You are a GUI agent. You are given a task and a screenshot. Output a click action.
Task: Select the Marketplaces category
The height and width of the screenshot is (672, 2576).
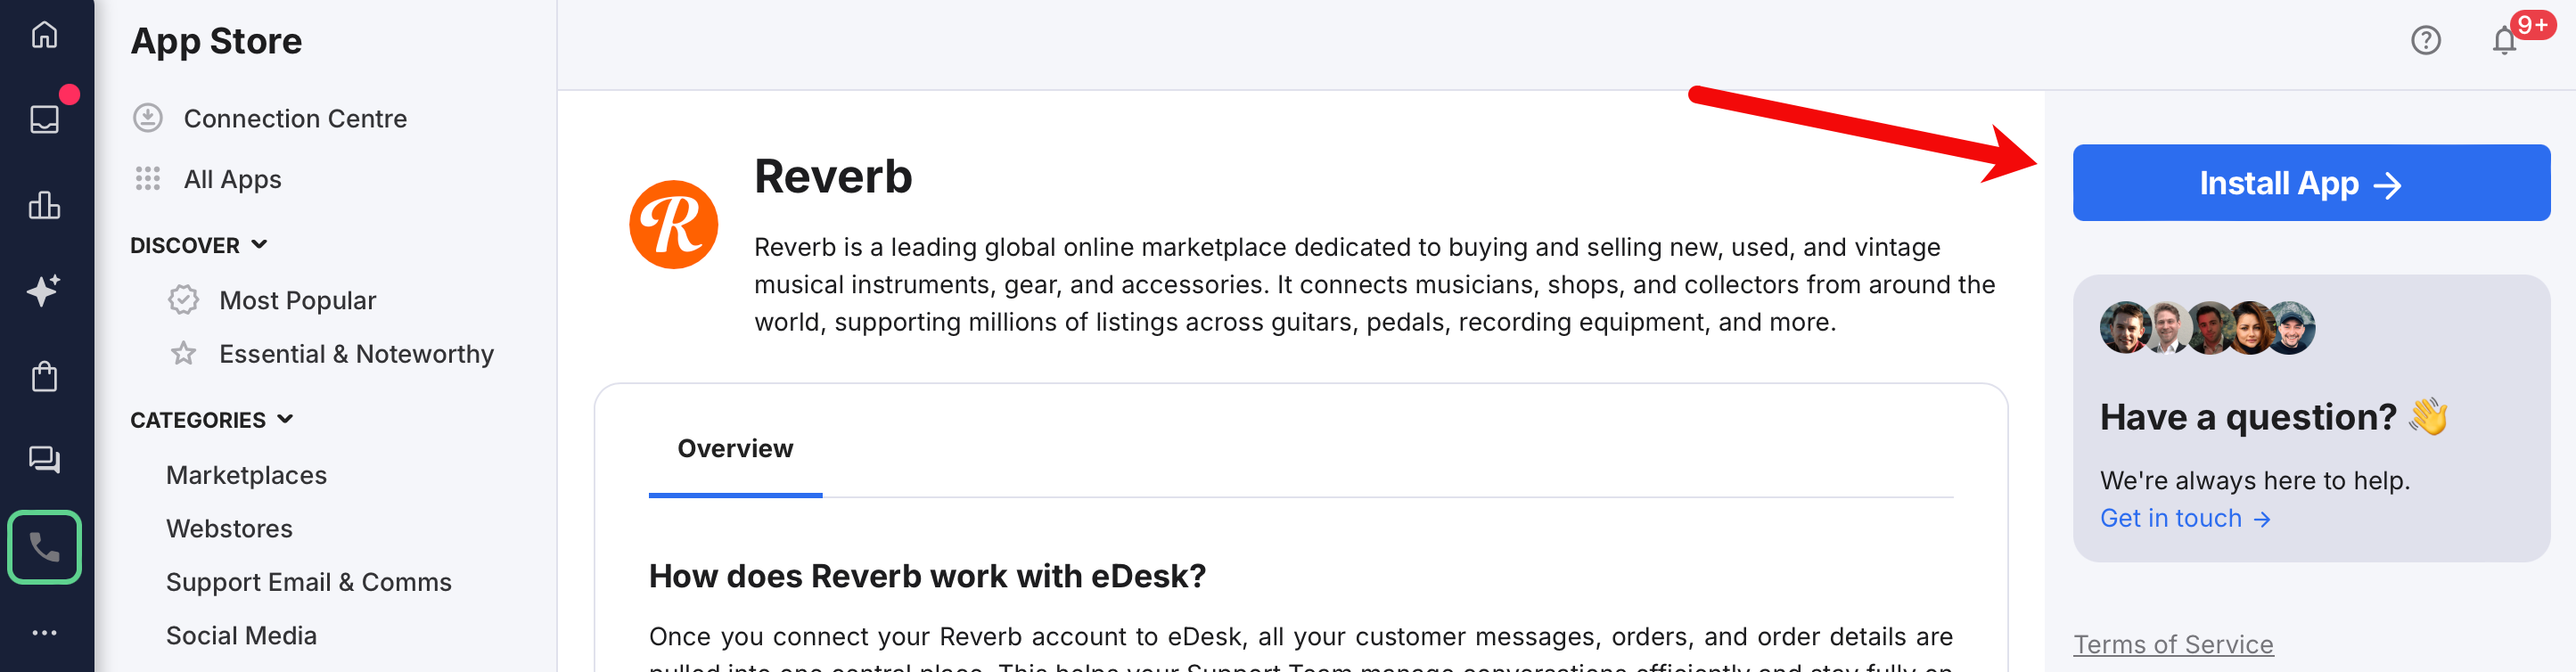click(x=246, y=475)
